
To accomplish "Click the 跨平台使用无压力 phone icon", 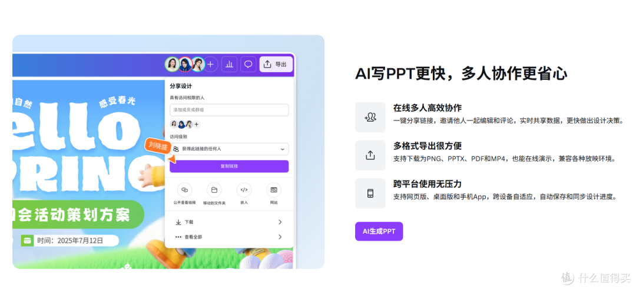I will (370, 193).
